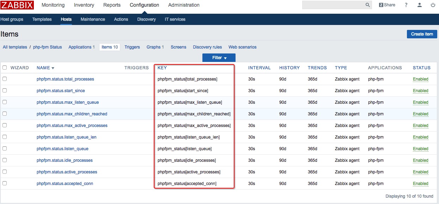Switch to the Templates tab
This screenshot has width=439, height=204.
[42, 19]
